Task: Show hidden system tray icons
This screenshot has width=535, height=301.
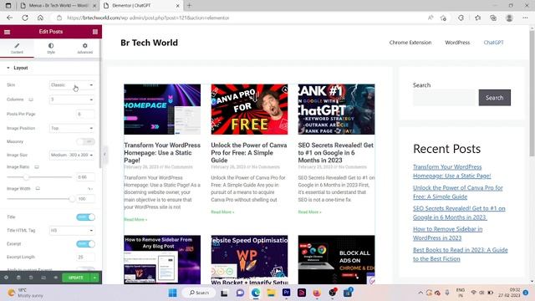Action: click(420, 293)
